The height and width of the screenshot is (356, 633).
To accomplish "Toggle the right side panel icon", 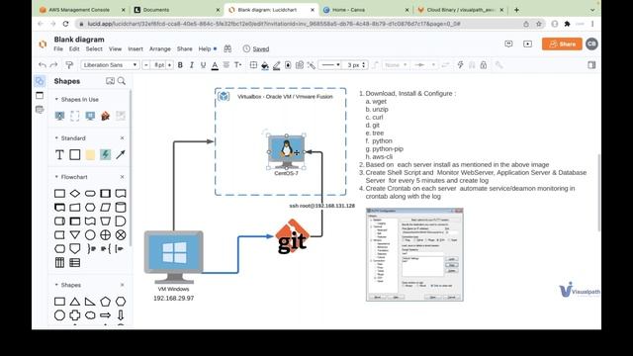I will (x=591, y=65).
